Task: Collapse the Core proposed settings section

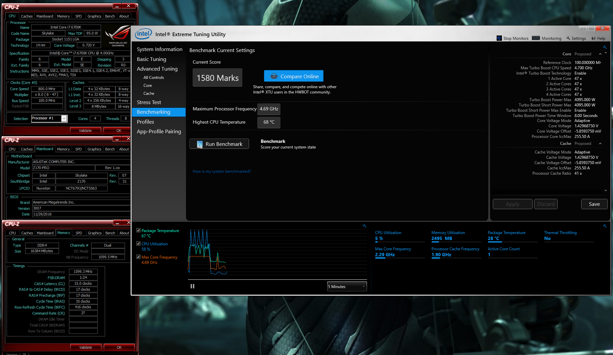Action: click(600, 54)
